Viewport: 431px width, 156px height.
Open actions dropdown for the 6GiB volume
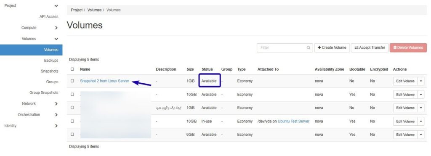(x=421, y=135)
